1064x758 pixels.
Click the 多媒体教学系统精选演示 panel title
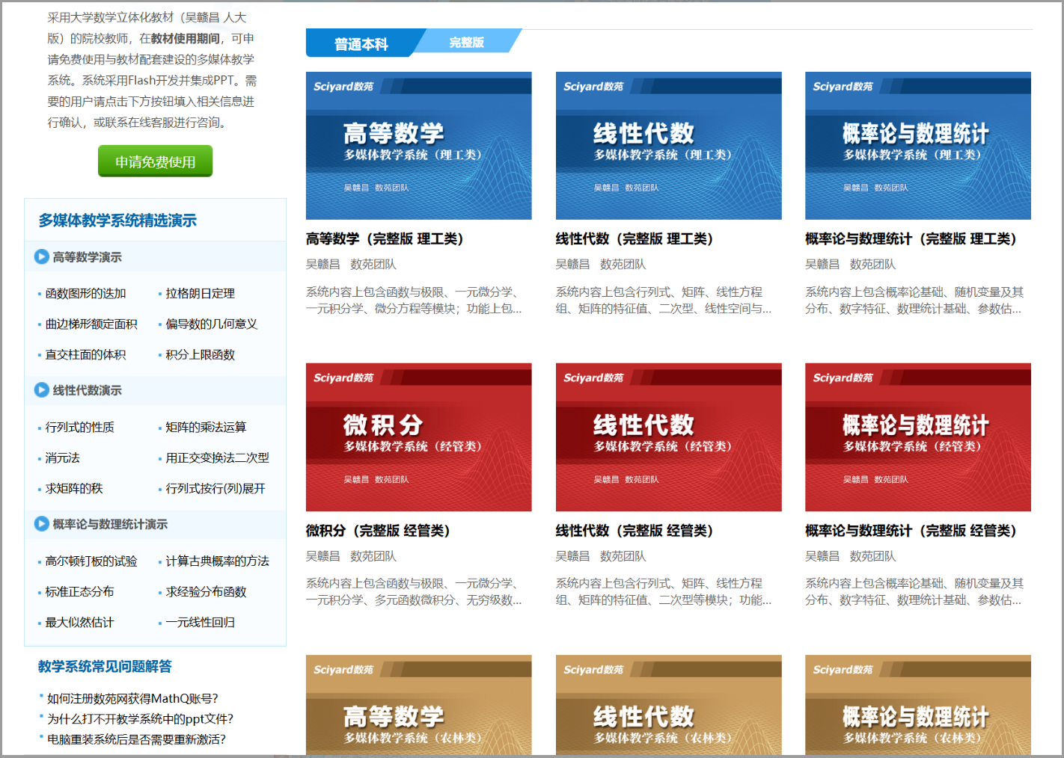pyautogui.click(x=117, y=221)
